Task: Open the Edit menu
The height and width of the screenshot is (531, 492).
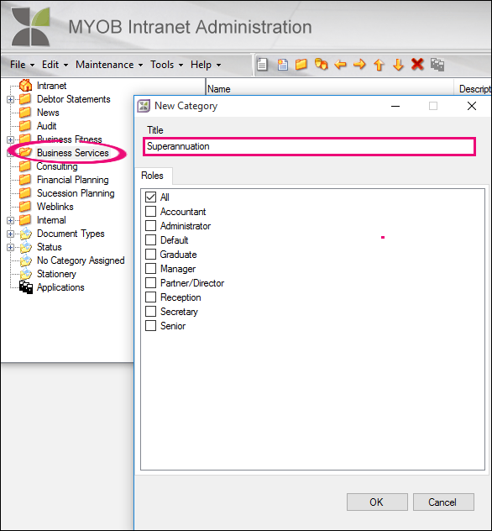Action: (x=55, y=65)
